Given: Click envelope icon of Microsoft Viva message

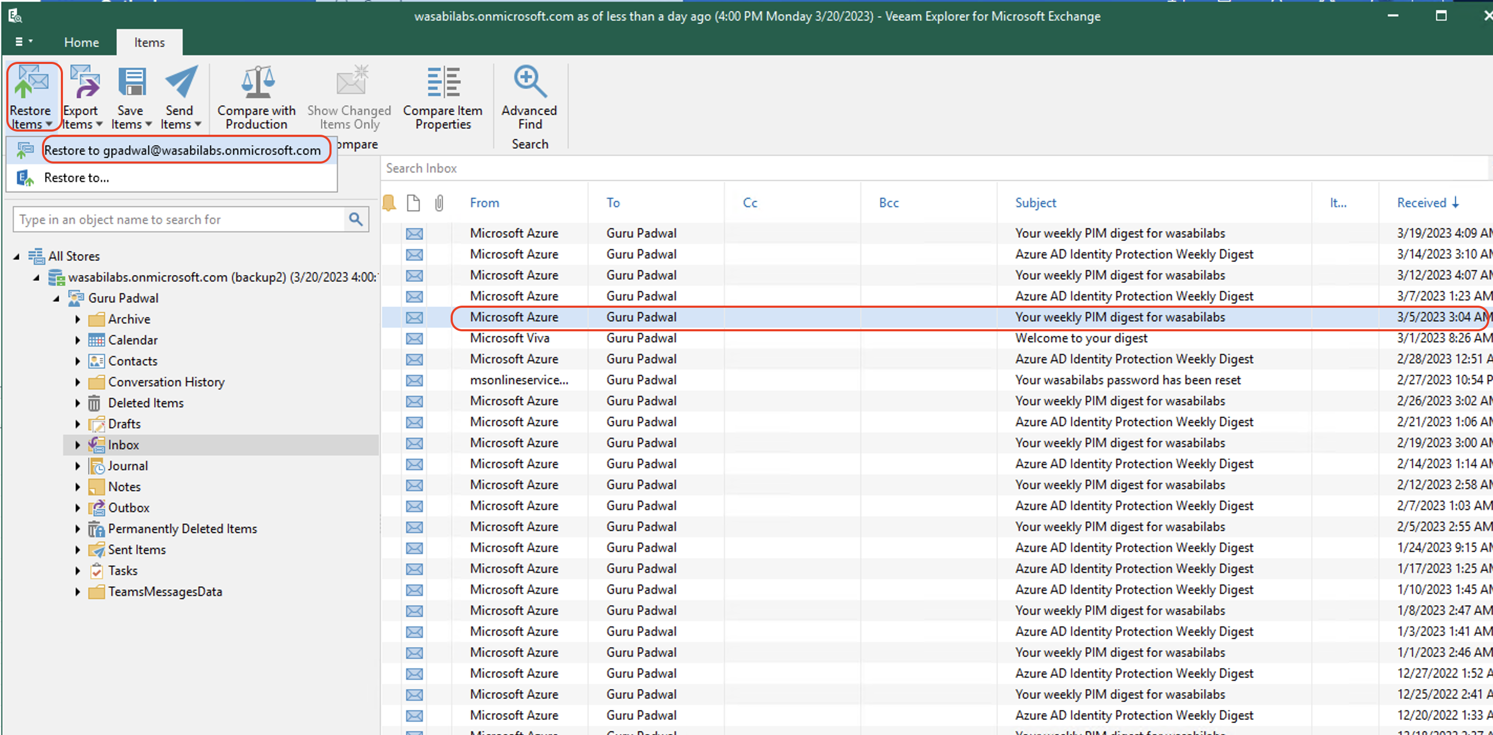Looking at the screenshot, I should click(414, 338).
